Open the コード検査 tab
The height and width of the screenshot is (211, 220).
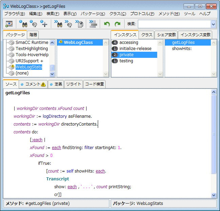pos(94,84)
